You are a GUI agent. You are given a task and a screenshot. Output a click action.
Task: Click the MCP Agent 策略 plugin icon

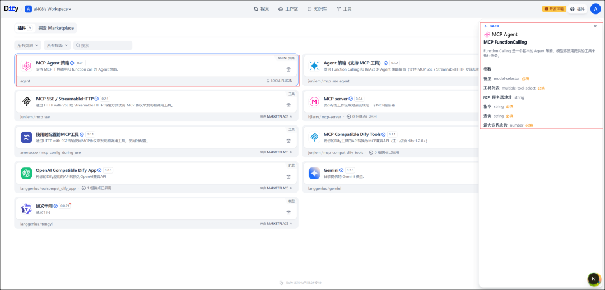tap(26, 66)
